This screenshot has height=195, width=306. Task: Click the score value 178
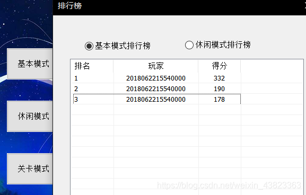[x=220, y=100]
